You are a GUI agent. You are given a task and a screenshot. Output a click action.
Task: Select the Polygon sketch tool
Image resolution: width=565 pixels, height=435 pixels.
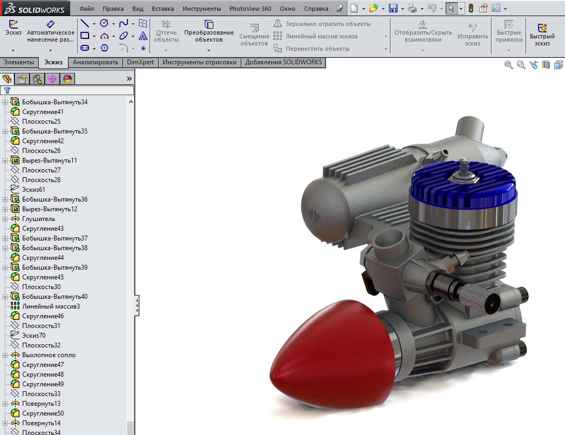[104, 48]
